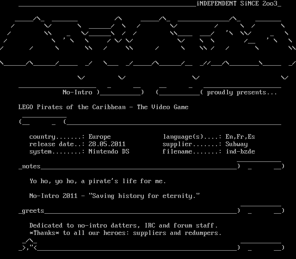Click the supplier value 'Subway'
This screenshot has width=296, height=259.
[236, 144]
